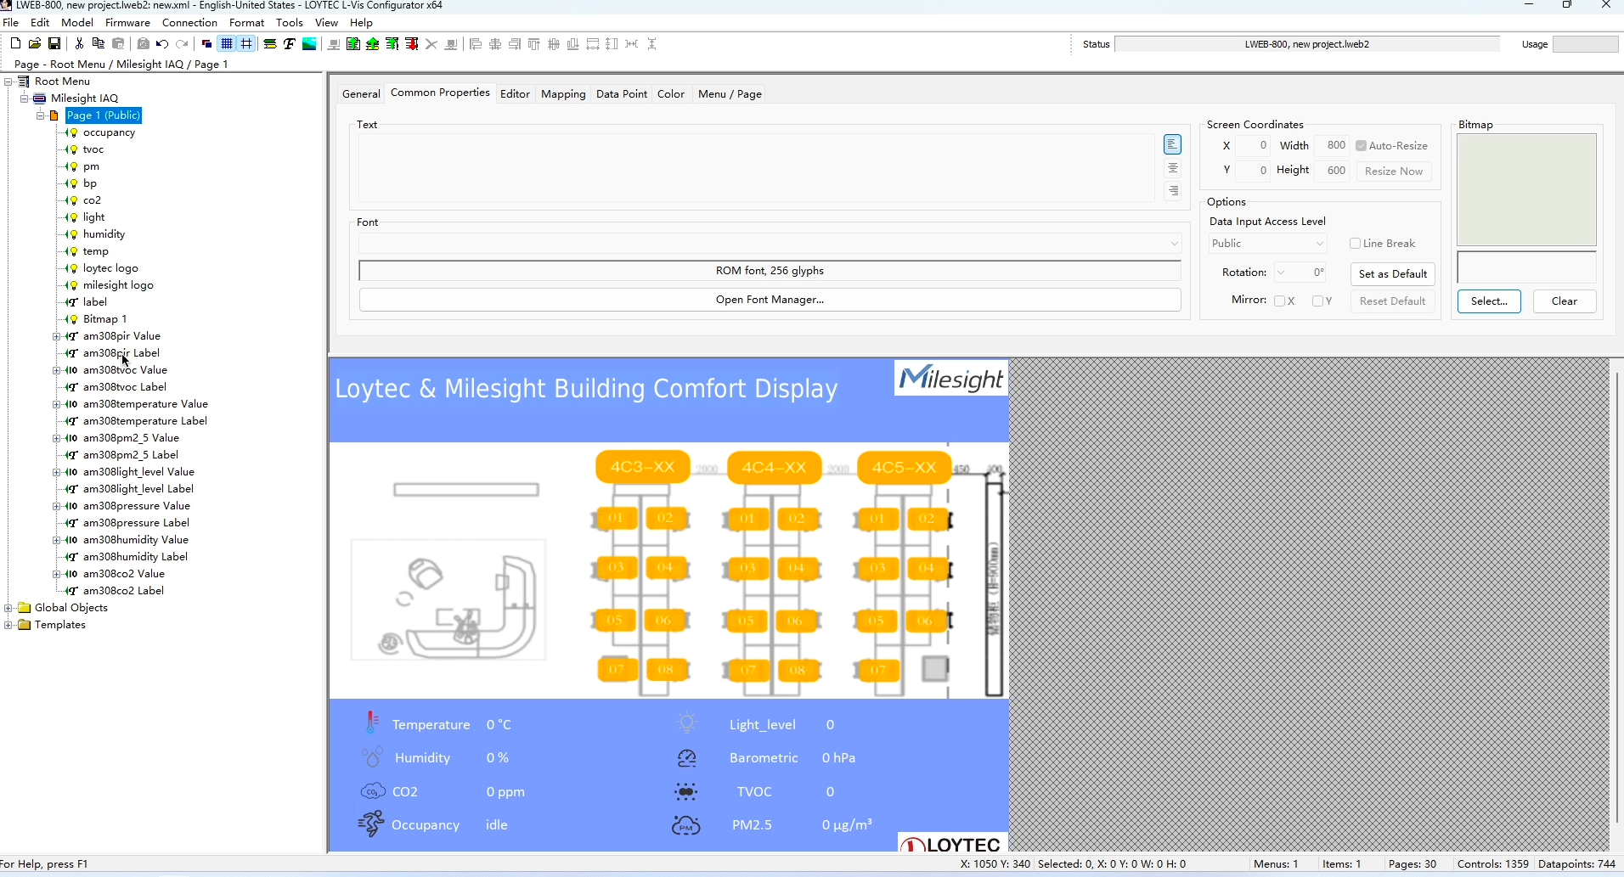Open the Rotation angle dropdown

coord(1281,273)
